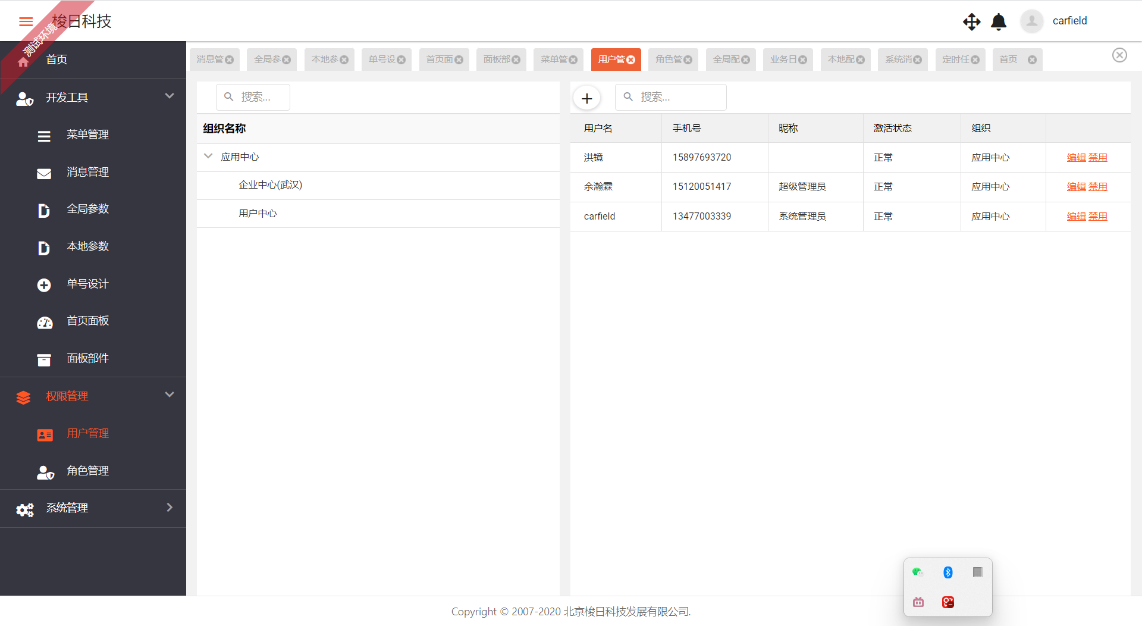The height and width of the screenshot is (626, 1142).
Task: Click the gray square tray icon
Action: click(977, 572)
